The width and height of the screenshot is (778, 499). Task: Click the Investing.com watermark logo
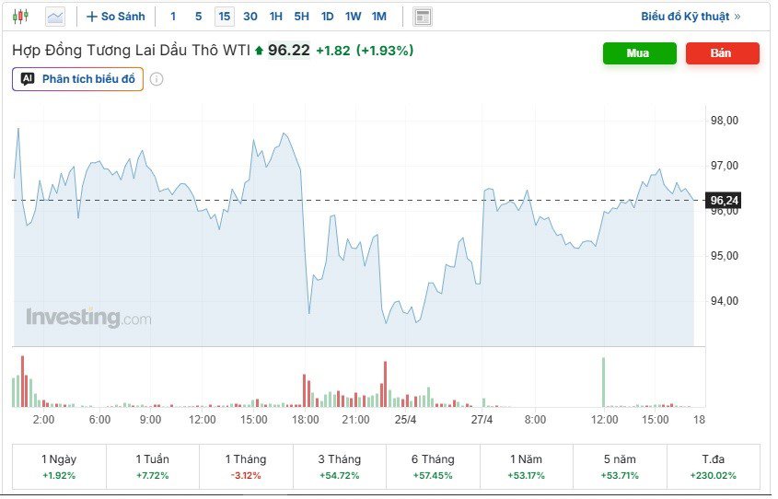coord(88,319)
